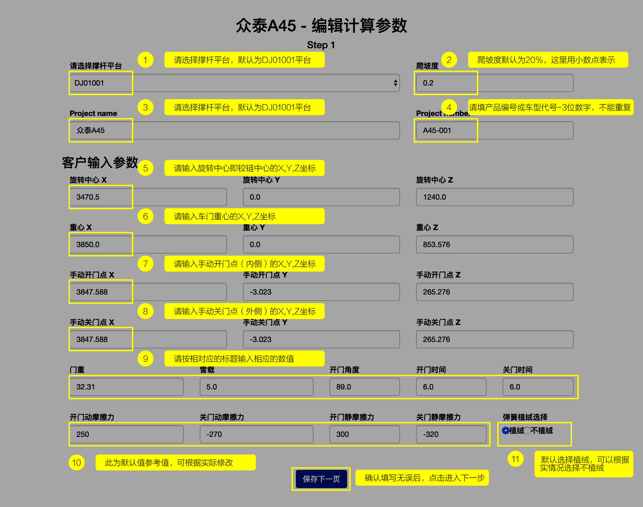Click the 雪载 input field
This screenshot has width=643, height=507.
coord(257,387)
